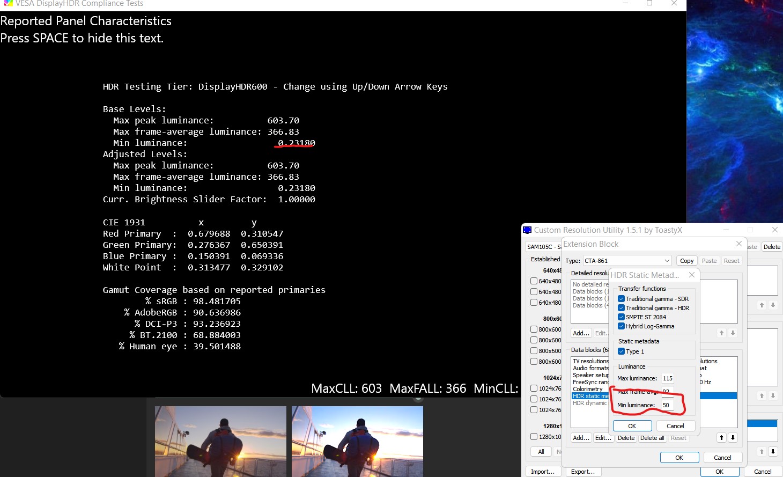Click the % DCI-P3 coverage line
The width and height of the screenshot is (783, 477).
(188, 324)
